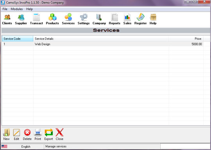Viewport: 211px width, 150px height.
Task: Close the InvoPro window
Action: click(x=204, y=2)
